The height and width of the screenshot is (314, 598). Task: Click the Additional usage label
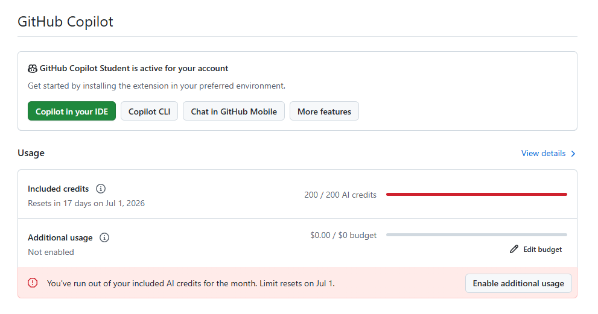pos(60,237)
